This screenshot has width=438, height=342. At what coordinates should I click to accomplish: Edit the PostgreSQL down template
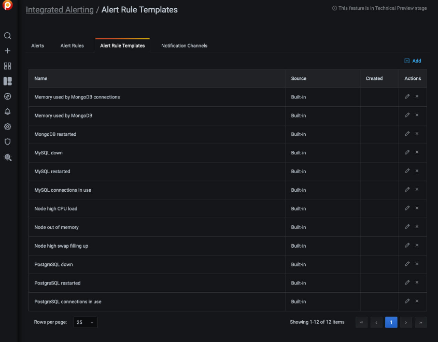point(407,264)
